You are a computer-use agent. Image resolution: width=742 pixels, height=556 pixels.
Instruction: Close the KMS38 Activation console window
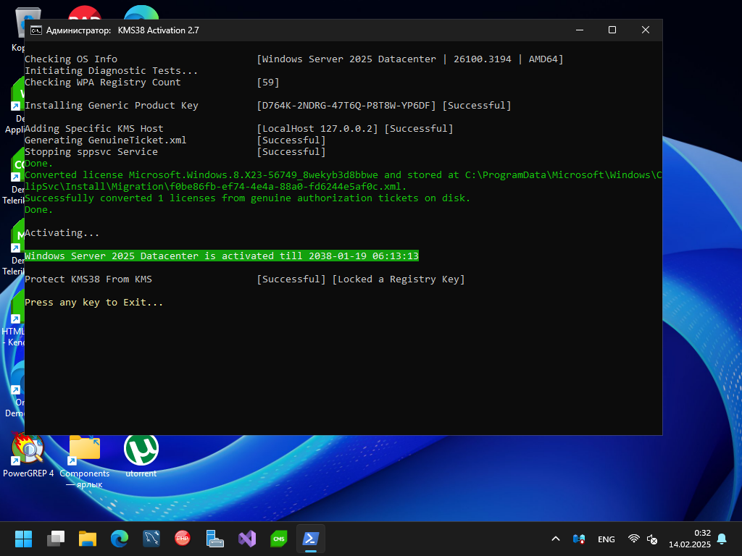(x=646, y=30)
